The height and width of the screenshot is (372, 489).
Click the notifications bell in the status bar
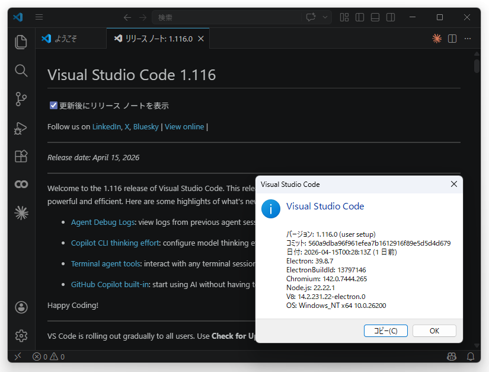[x=471, y=357]
